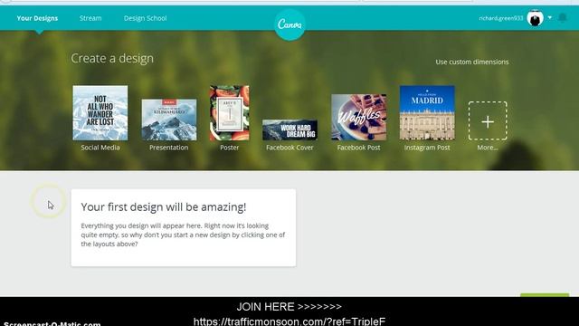Click the 'Everything you design will appear here' text
This screenshot has height=326, width=579.
(183, 235)
